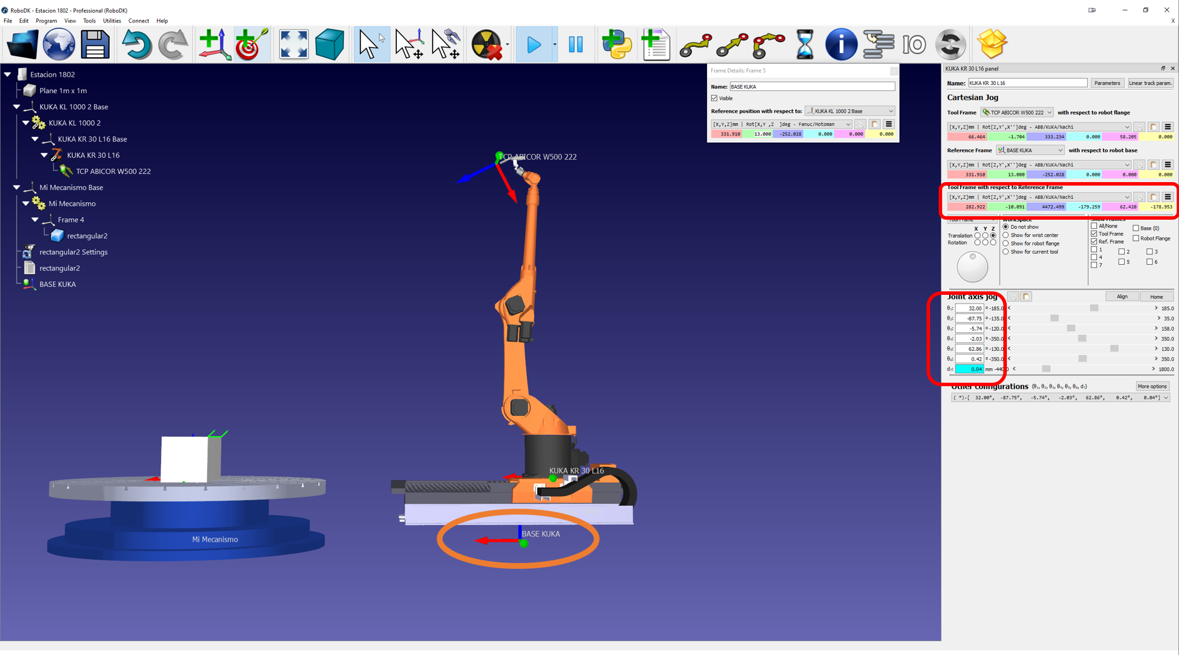Click the hourglass pause instruction icon
The image size is (1179, 655).
[804, 45]
